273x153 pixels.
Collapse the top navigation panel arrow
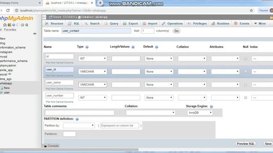pyautogui.click(x=44, y=17)
